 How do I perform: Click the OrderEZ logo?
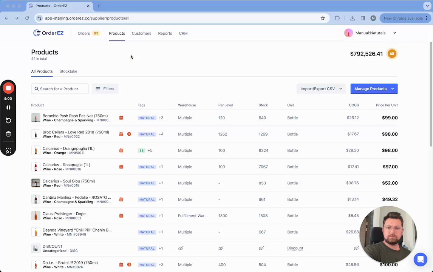click(48, 33)
